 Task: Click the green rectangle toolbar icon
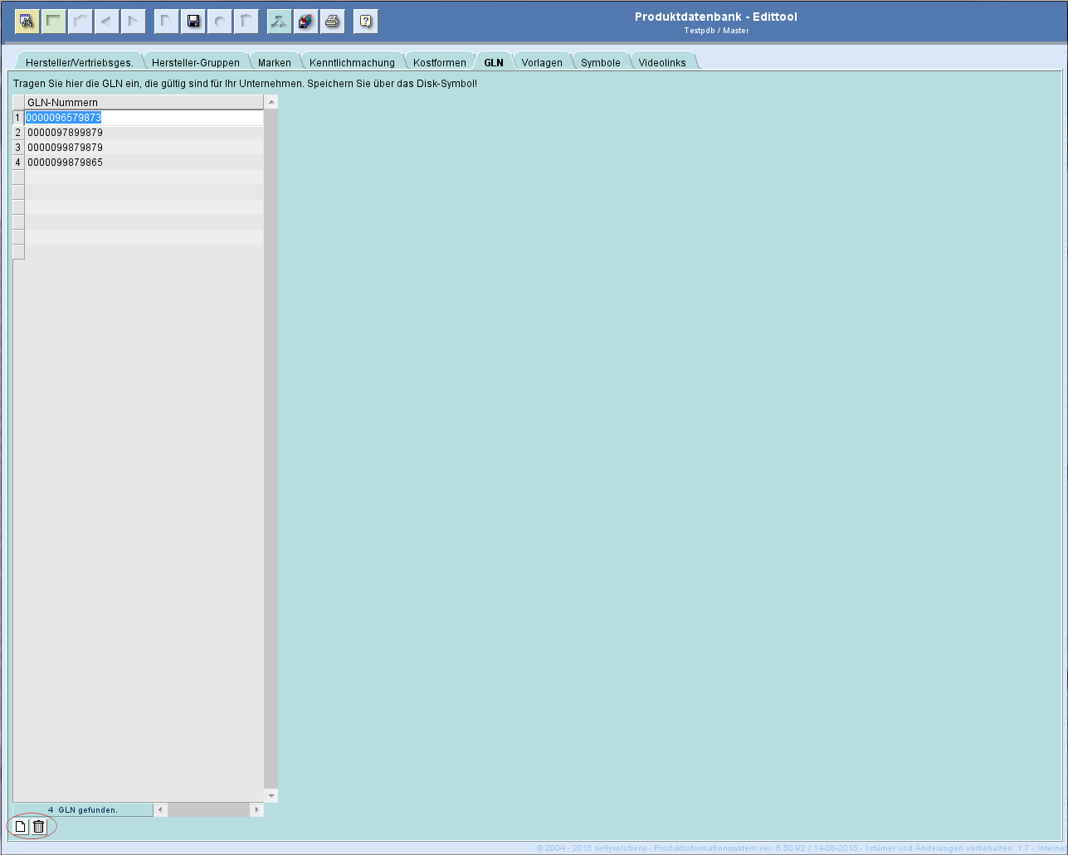[54, 22]
